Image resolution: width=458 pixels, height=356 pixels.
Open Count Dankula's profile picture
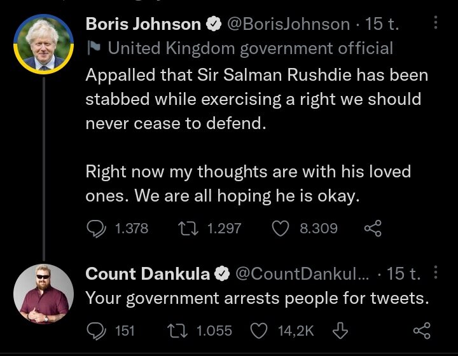point(43,294)
